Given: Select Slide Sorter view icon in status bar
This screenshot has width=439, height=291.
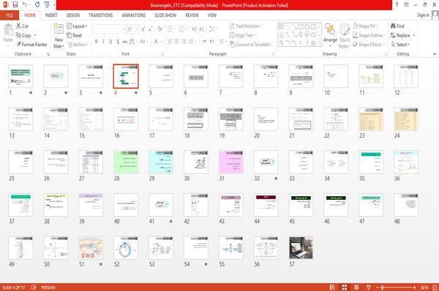Looking at the screenshot, I should [x=345, y=287].
